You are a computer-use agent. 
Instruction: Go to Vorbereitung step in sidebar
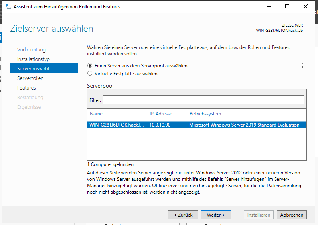[32, 50]
